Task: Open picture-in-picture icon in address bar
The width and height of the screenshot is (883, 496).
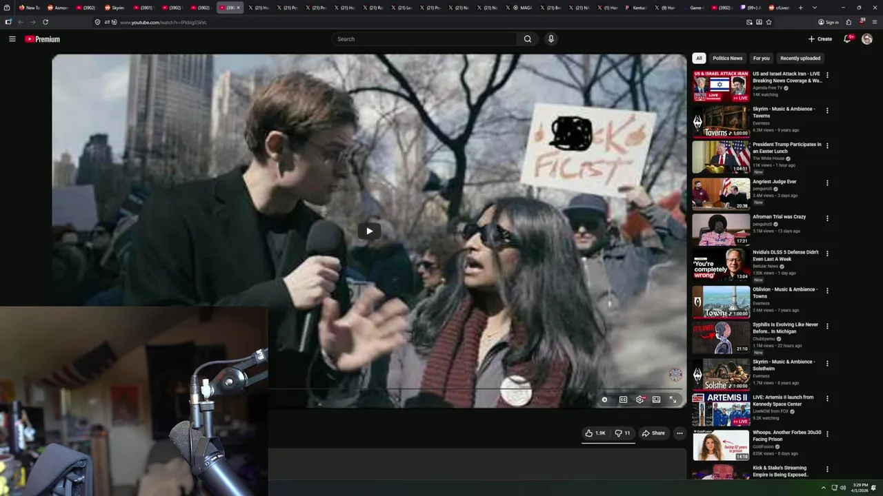Action: pyautogui.click(x=749, y=22)
